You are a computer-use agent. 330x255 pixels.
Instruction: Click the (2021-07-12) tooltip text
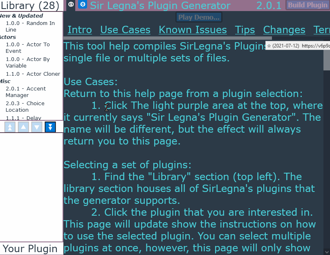click(285, 46)
